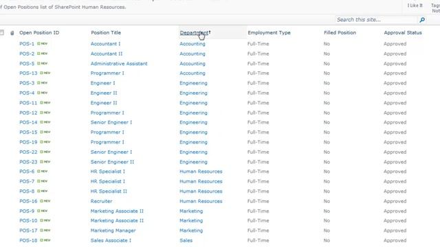Click the I Like It button
440x247 pixels.
coord(415,5)
